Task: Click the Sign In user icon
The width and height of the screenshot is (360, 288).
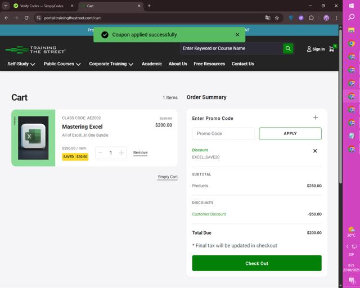Action: (x=309, y=49)
